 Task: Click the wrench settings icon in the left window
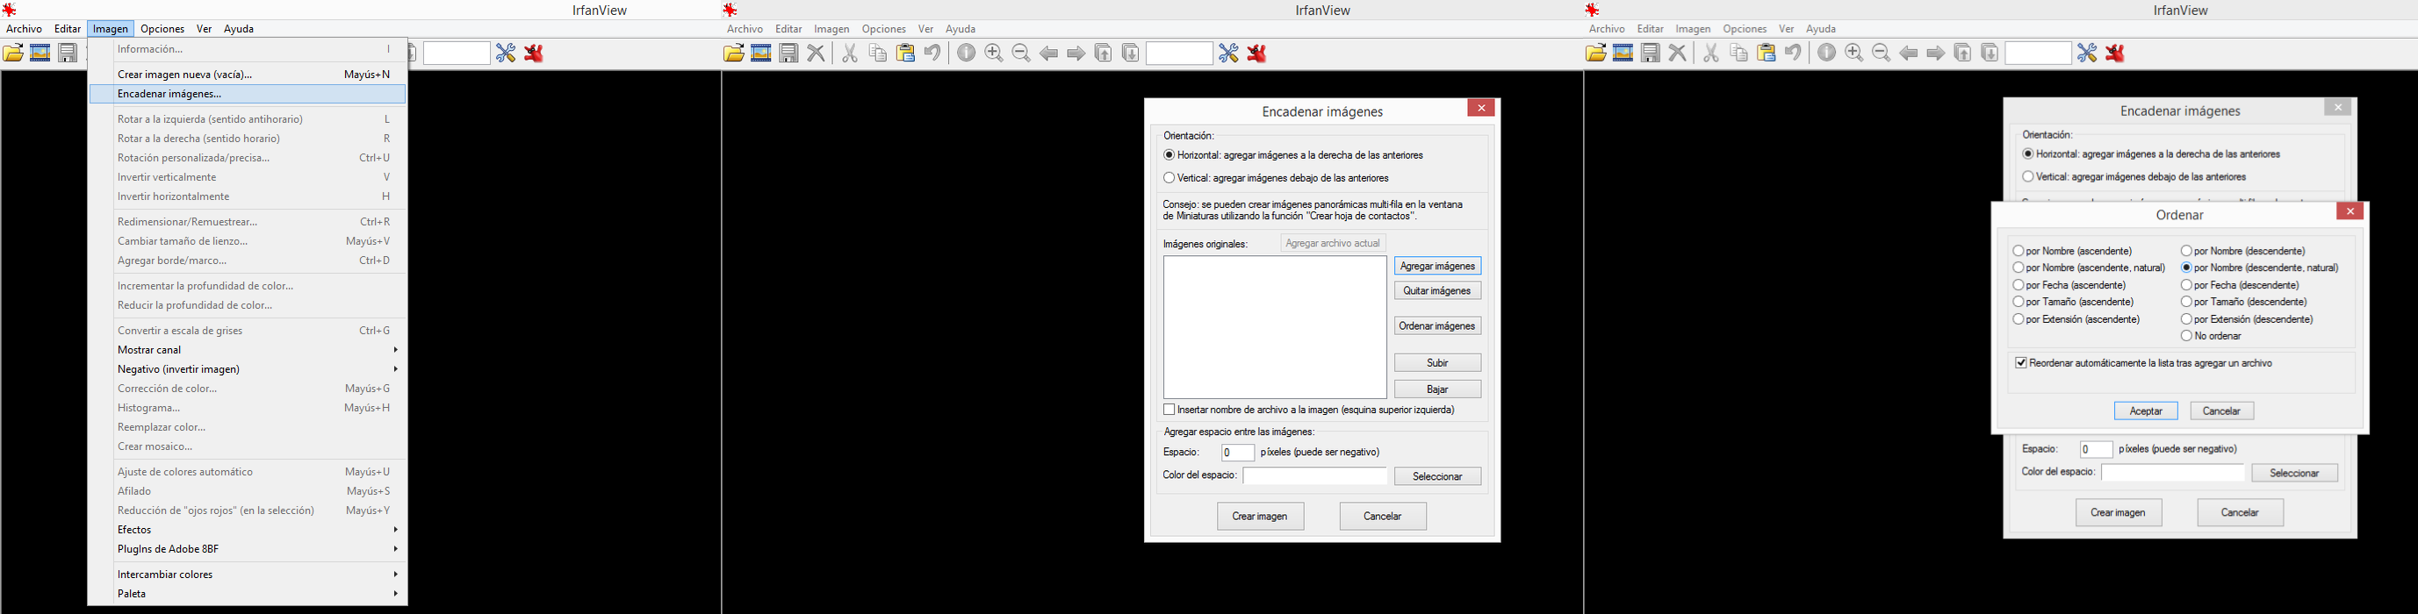[506, 54]
